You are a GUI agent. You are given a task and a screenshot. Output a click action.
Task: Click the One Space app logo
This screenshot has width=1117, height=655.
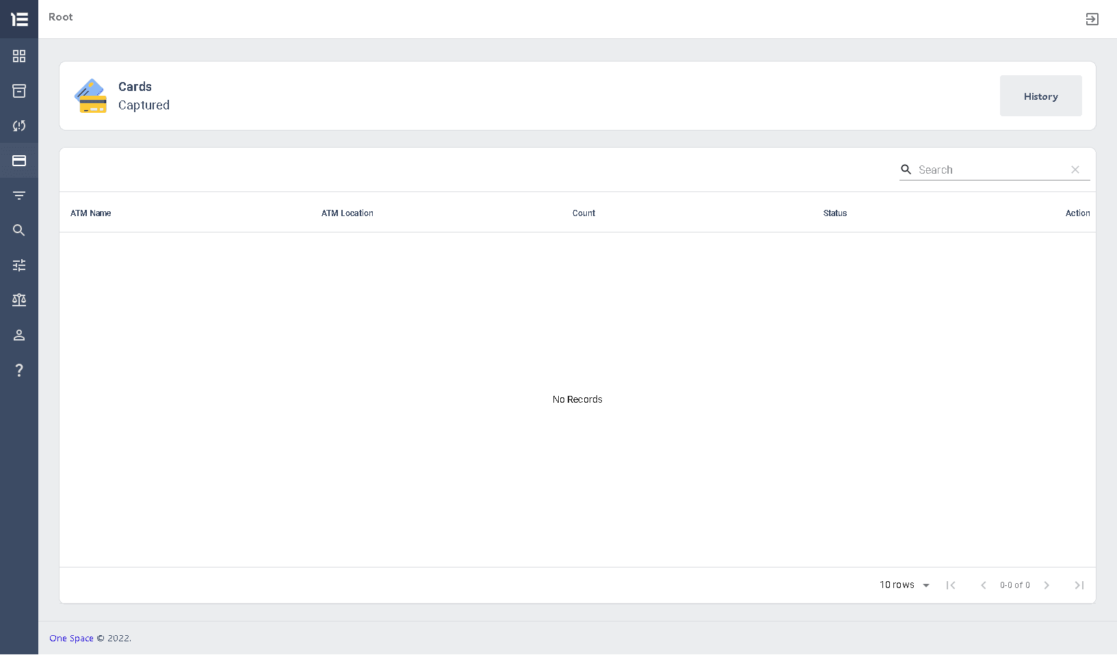(18, 19)
